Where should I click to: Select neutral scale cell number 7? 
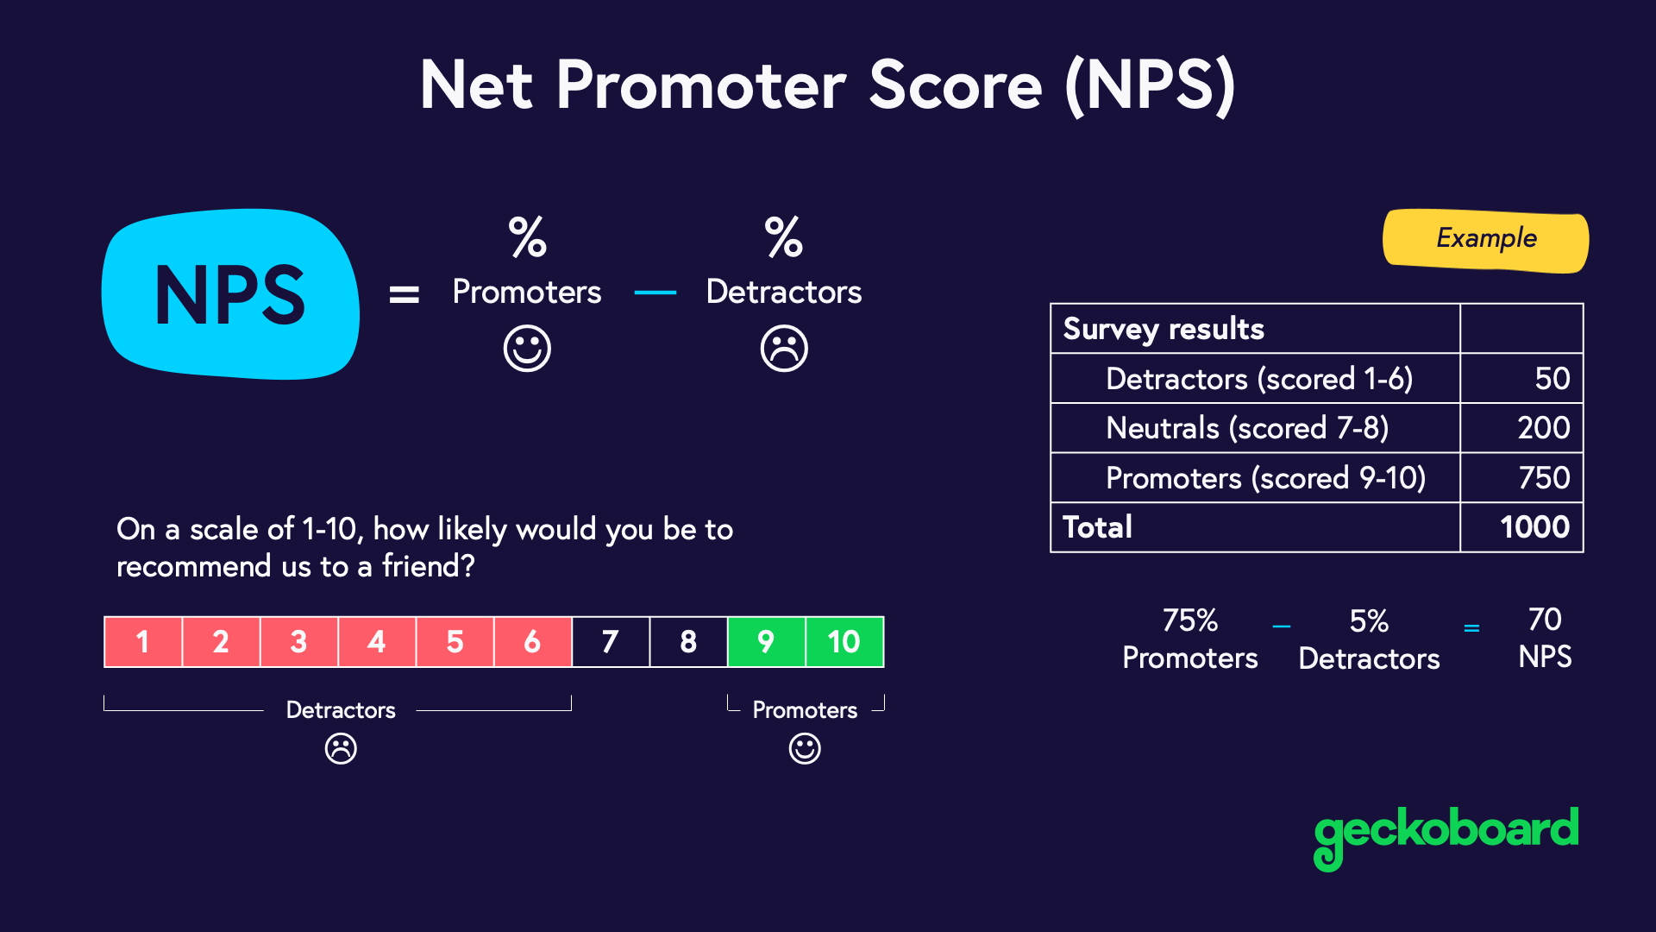click(610, 642)
